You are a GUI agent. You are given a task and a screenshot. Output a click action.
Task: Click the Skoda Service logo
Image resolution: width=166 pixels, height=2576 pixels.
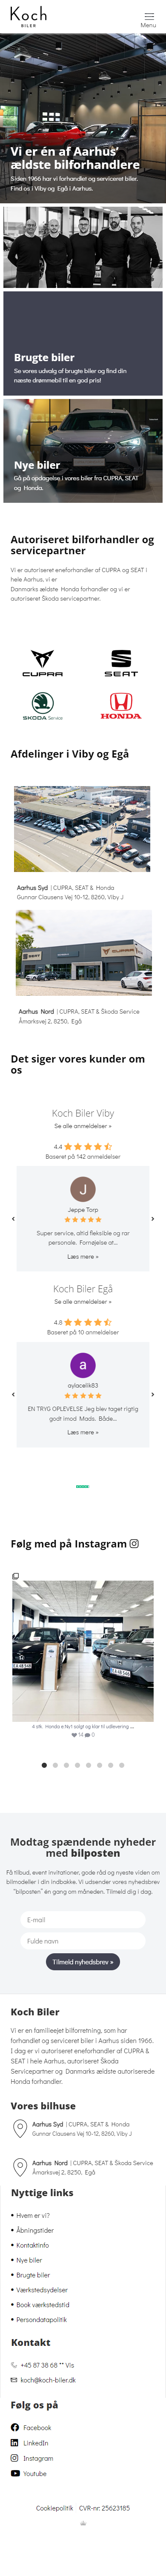tap(42, 708)
